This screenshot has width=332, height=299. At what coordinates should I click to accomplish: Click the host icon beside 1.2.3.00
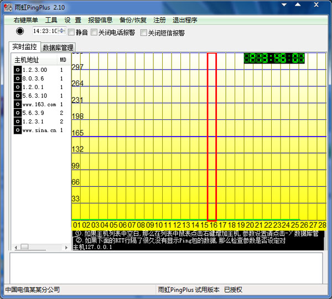click(x=18, y=70)
